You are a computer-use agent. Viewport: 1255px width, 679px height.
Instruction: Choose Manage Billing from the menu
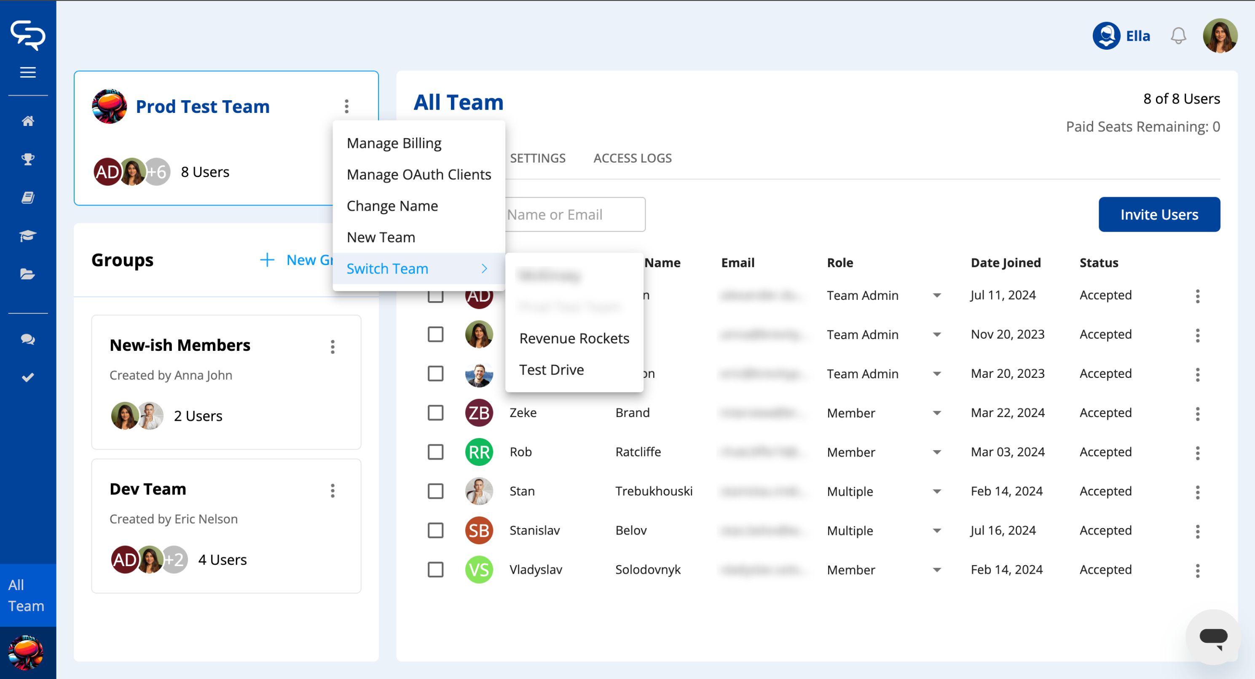394,143
